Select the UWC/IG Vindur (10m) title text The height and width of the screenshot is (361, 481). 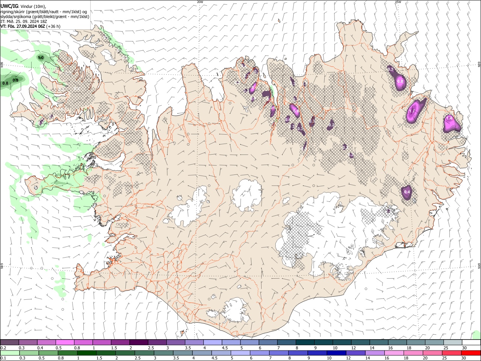(23, 6)
